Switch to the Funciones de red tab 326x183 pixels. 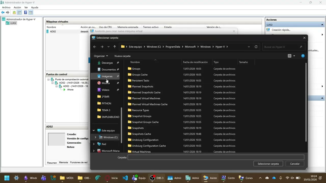(79, 162)
